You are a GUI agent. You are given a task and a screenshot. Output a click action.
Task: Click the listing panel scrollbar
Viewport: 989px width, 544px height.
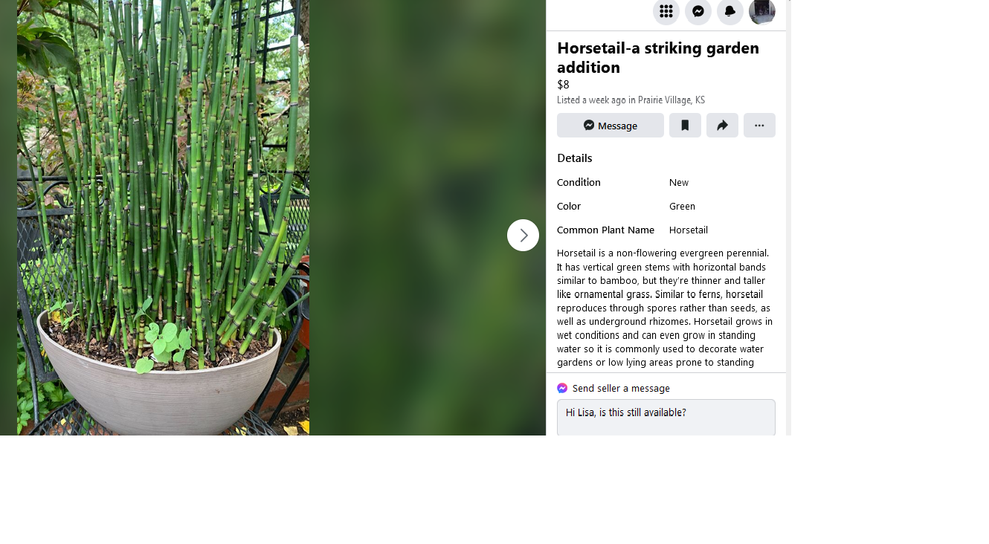[x=788, y=218]
